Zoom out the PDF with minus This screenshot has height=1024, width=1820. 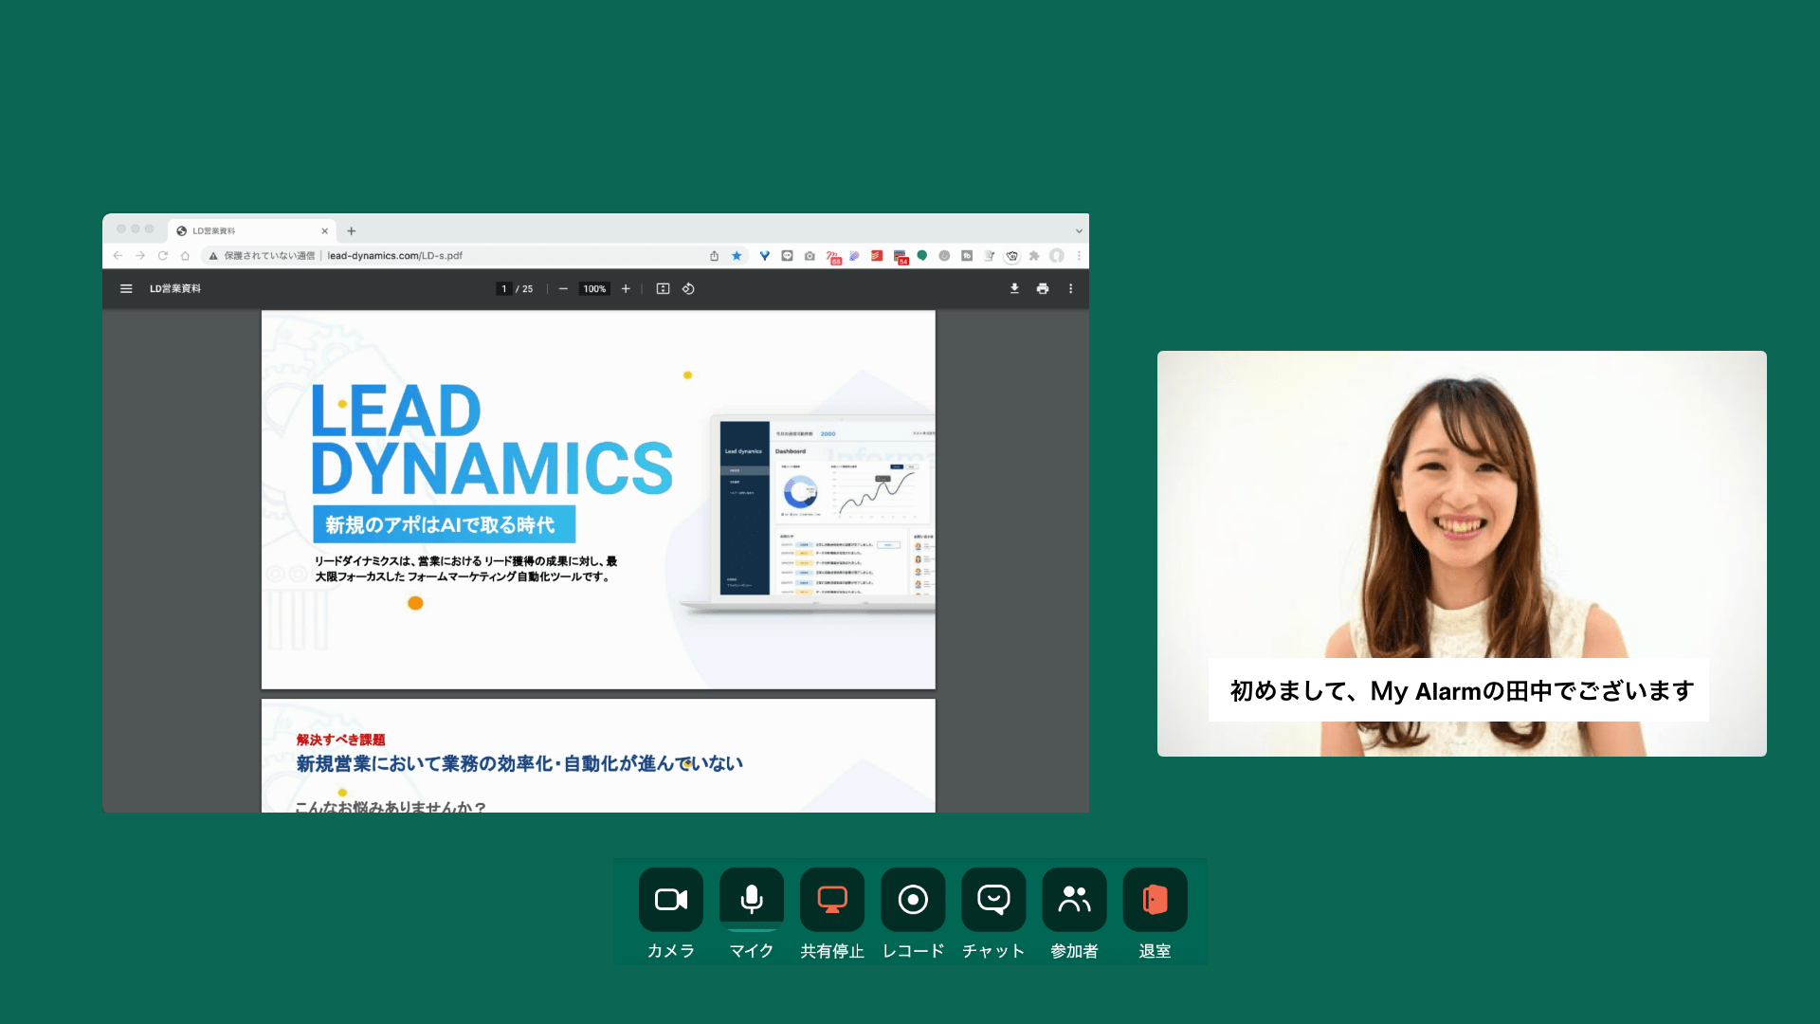coord(563,289)
